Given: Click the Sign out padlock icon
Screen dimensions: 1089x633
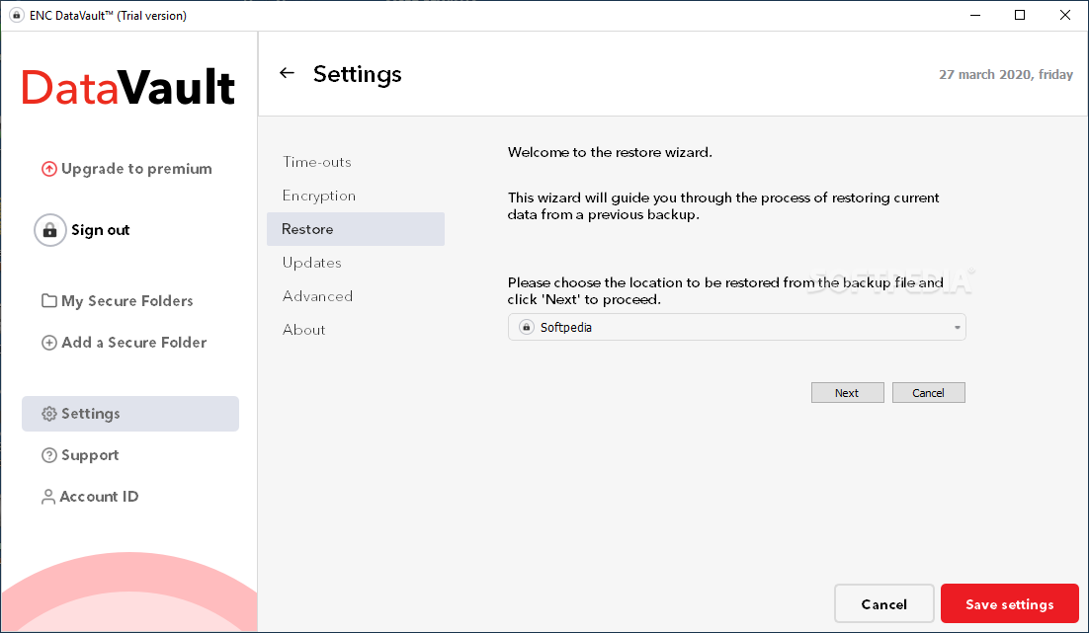Looking at the screenshot, I should pyautogui.click(x=50, y=230).
